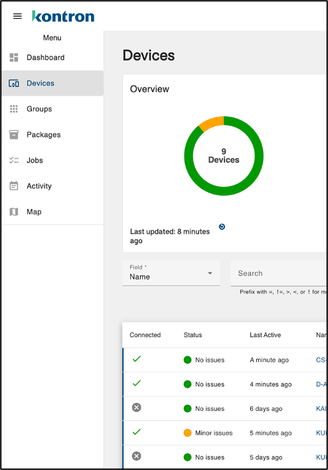The width and height of the screenshot is (328, 470).
Task: Refresh the overview with the reload icon
Action: (x=222, y=226)
